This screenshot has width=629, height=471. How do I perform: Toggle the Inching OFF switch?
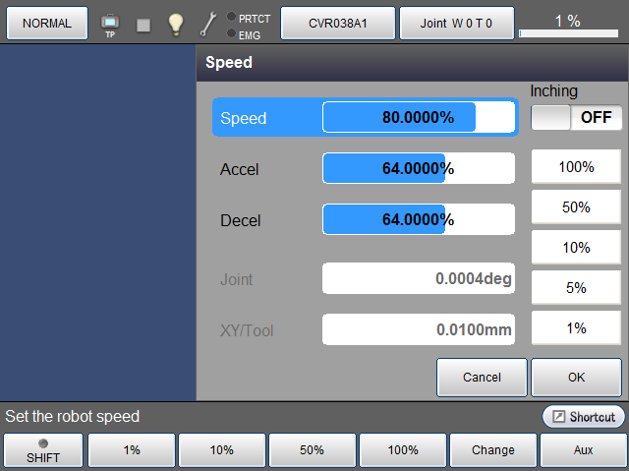tap(576, 117)
